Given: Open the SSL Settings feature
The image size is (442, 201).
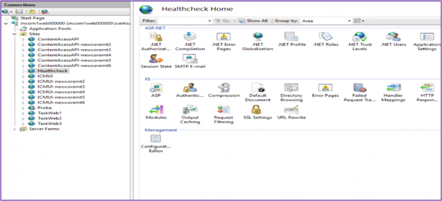Looking at the screenshot, I should (x=257, y=112).
